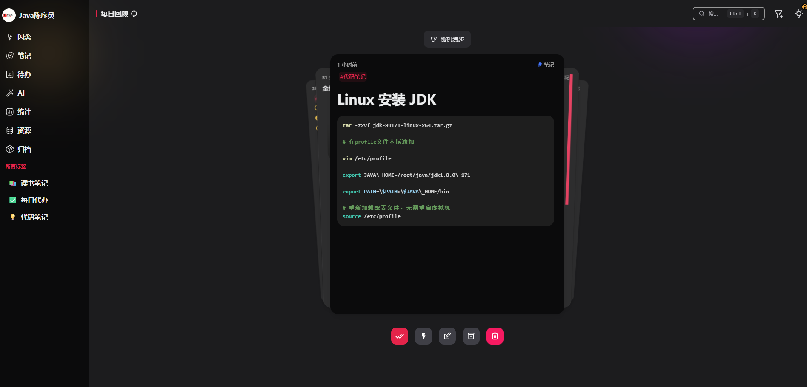Viewport: 807px width, 387px height.
Task: Convert note with the lightning bolt button
Action: point(424,336)
